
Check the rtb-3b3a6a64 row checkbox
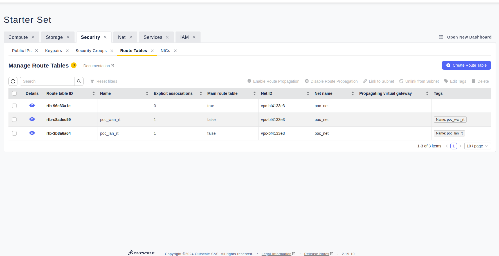pyautogui.click(x=14, y=133)
